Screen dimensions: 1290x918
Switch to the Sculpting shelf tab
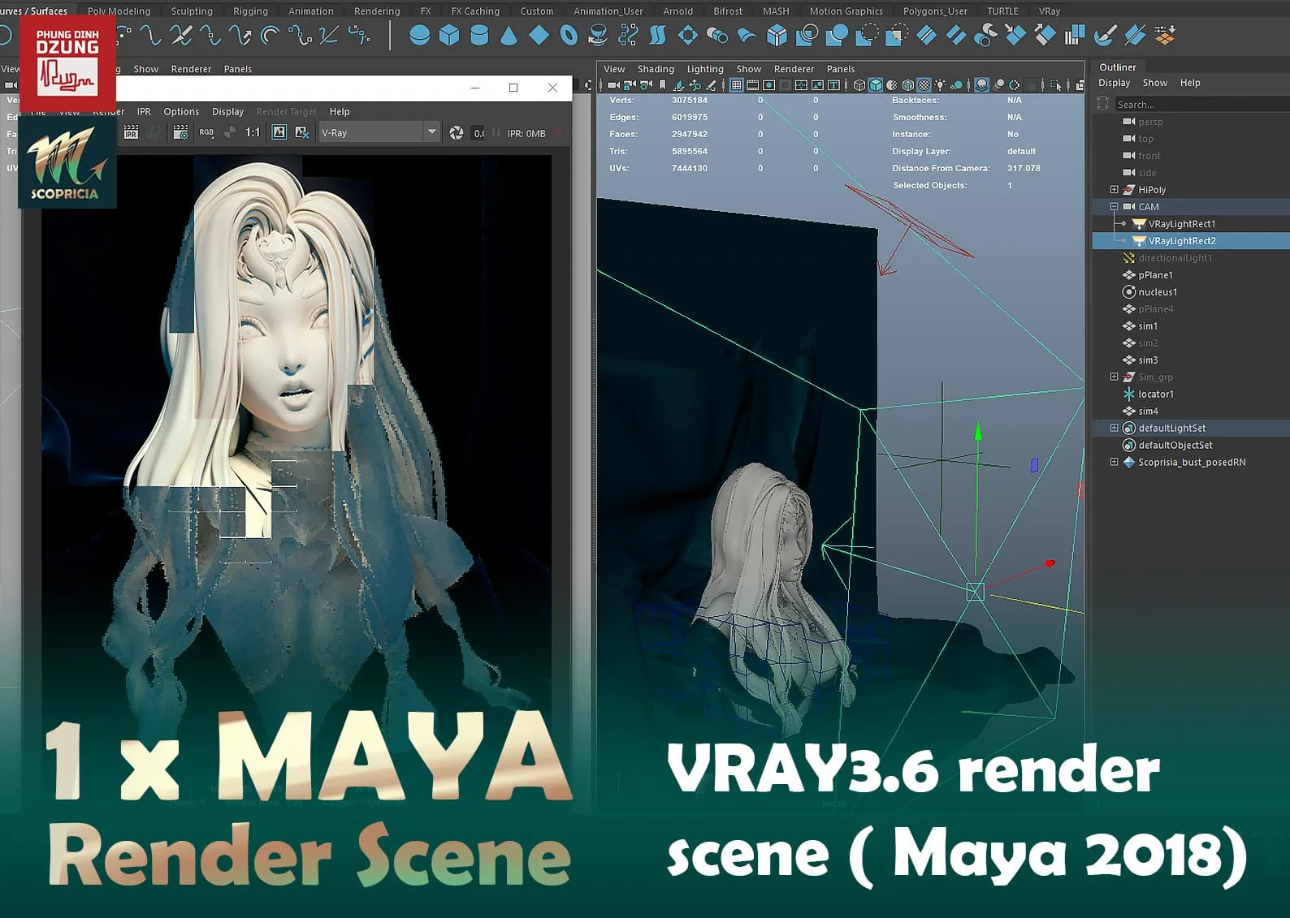point(192,11)
